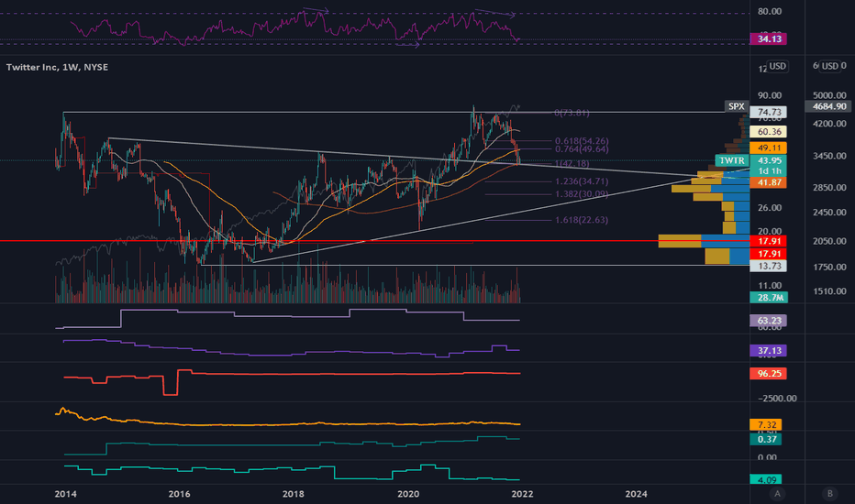Toggle the auto-scale 'A' button

point(777,494)
